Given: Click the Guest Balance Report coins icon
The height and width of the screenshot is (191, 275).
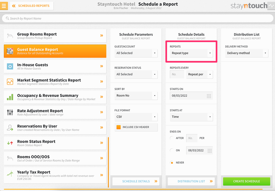Looking at the screenshot, I should point(10,51).
